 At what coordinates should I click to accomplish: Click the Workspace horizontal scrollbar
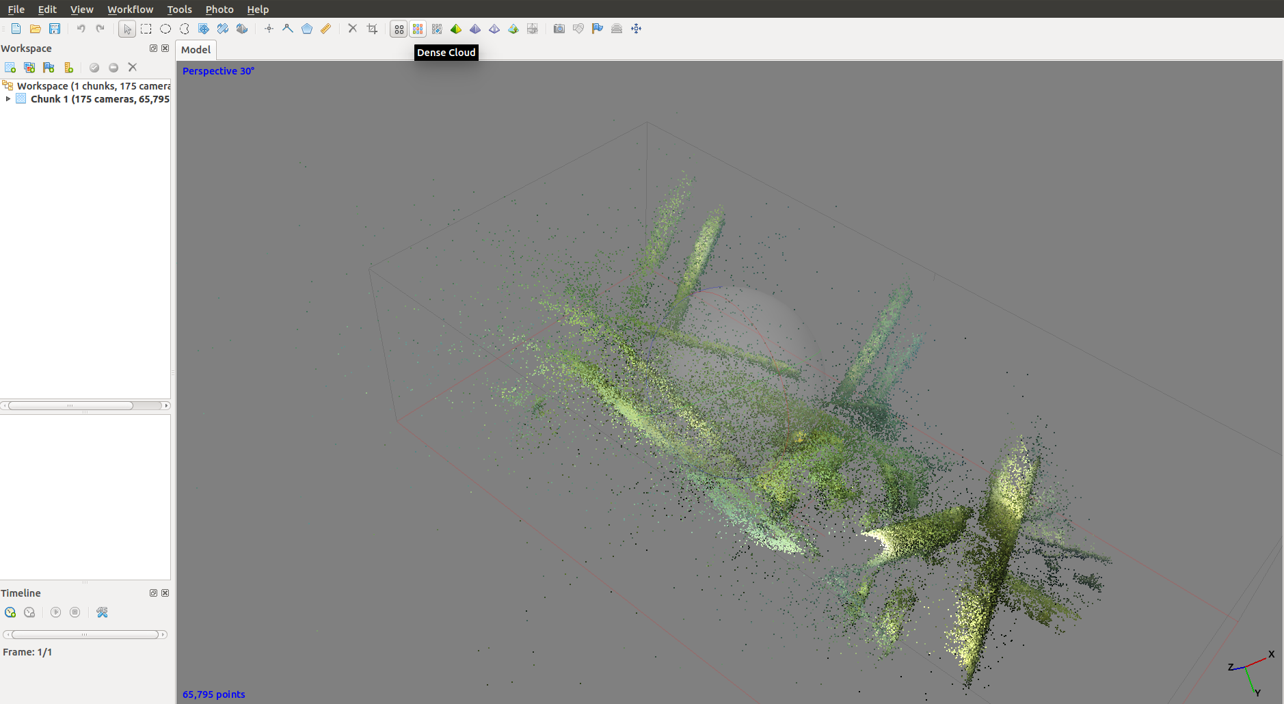coord(70,406)
